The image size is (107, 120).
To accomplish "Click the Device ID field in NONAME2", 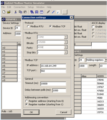I will point(81,60).
